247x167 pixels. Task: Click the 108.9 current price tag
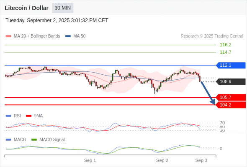(231, 81)
